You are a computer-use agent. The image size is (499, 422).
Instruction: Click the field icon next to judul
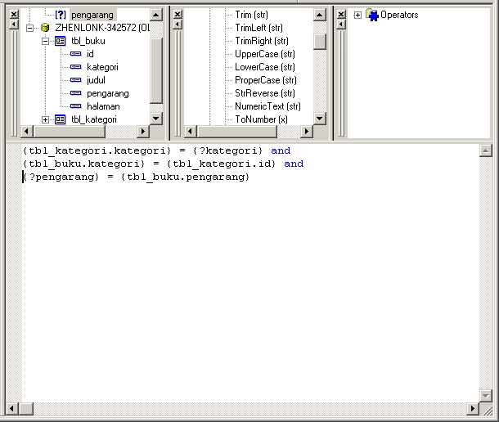tap(76, 80)
